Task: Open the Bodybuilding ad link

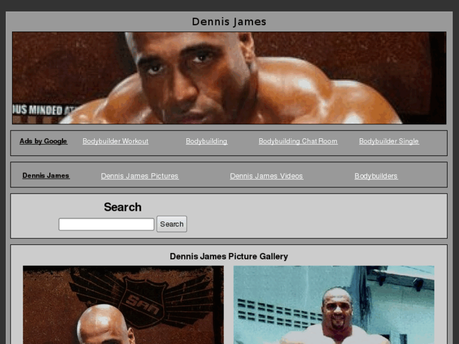Action: tap(206, 141)
